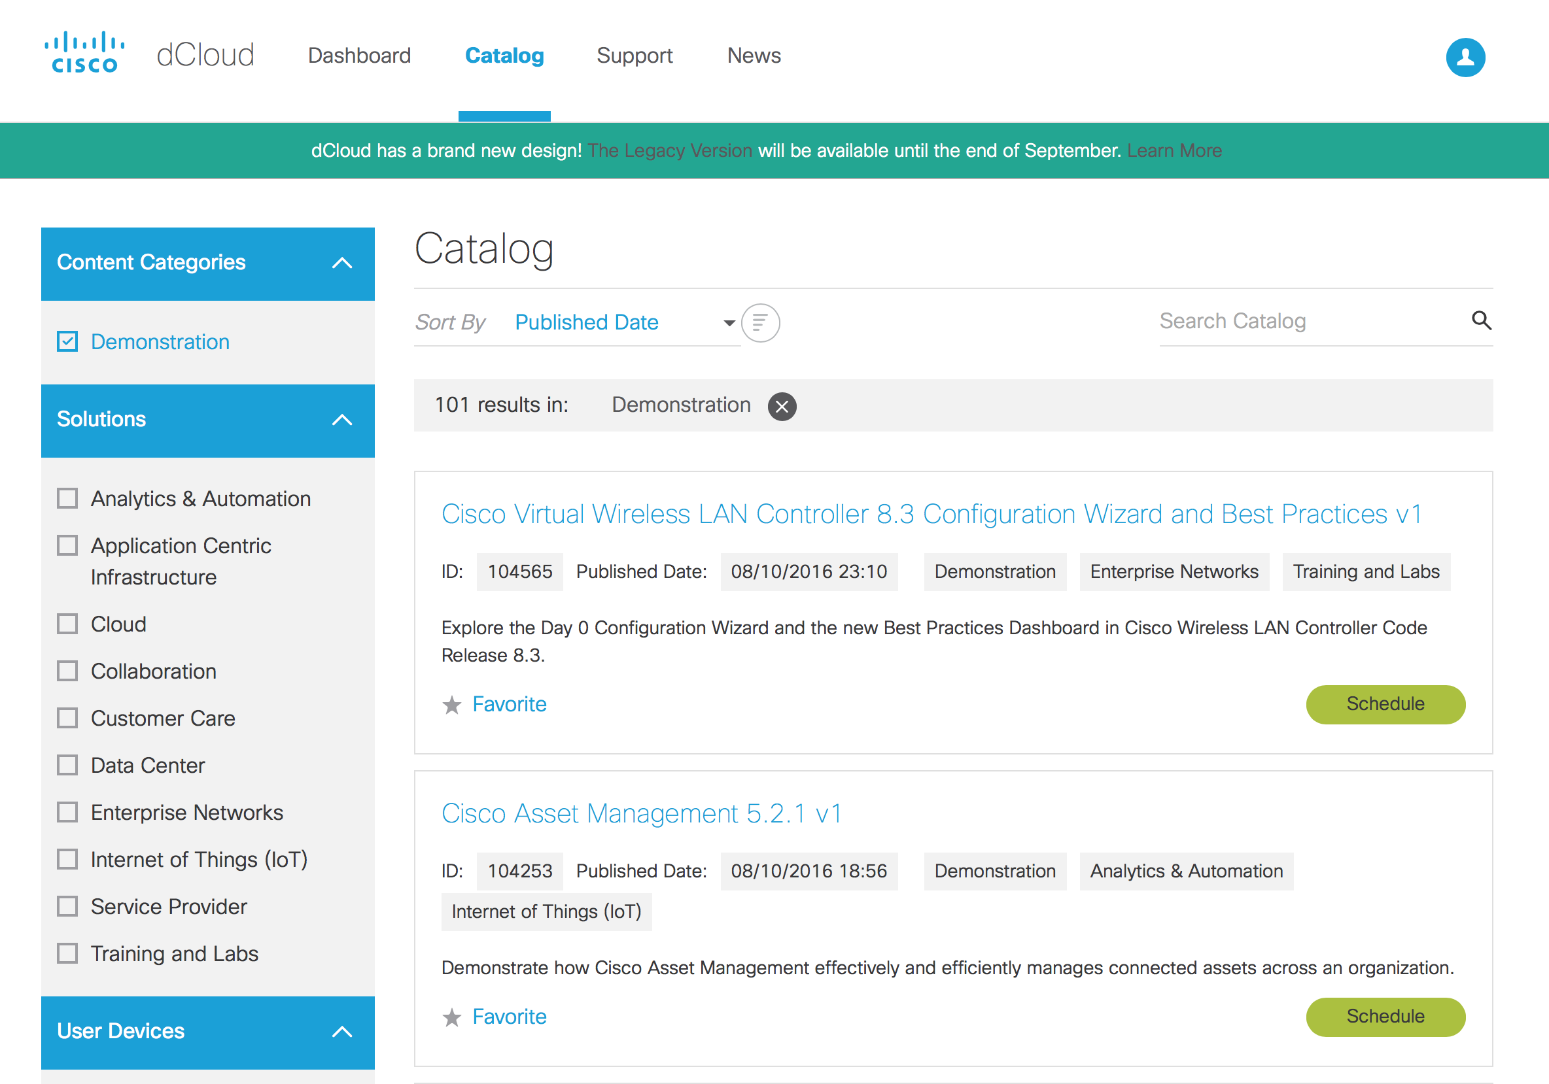
Task: Open the Support menu item
Action: click(x=634, y=56)
